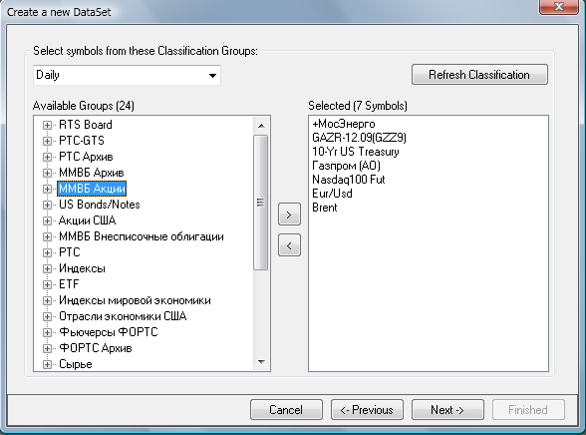The width and height of the screenshot is (586, 435).
Task: Expand the ETF group
Action: pos(47,284)
